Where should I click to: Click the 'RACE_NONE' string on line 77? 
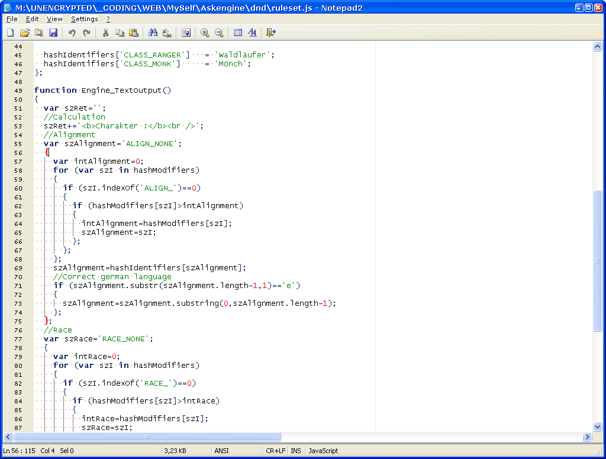[124, 339]
